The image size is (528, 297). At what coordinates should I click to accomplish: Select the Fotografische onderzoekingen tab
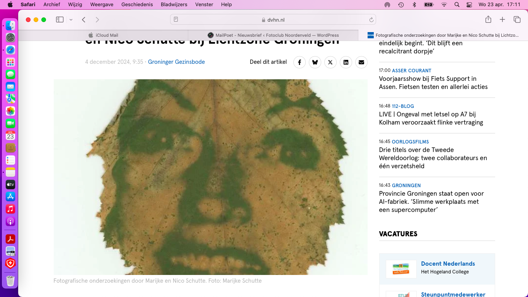[x=443, y=35]
